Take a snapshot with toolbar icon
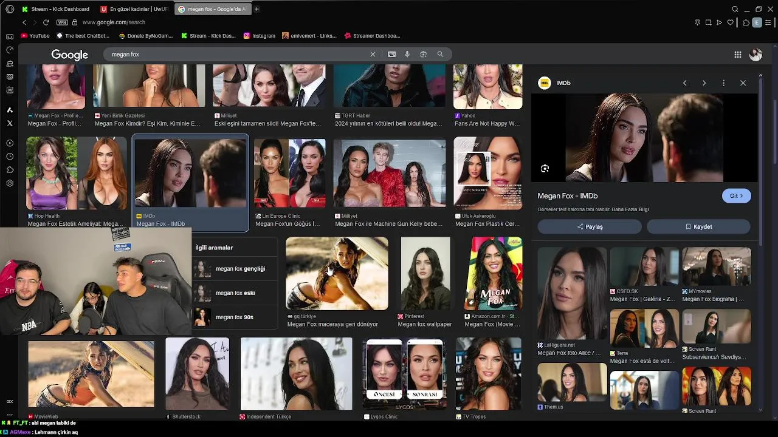Image resolution: width=778 pixels, height=437 pixels. click(708, 22)
